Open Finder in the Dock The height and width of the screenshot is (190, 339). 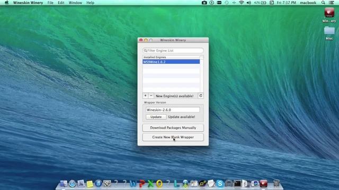[64, 183]
